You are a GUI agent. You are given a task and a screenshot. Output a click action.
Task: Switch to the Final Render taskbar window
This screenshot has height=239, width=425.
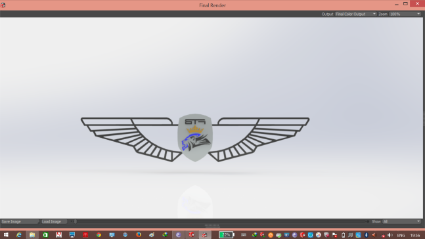[205, 235]
